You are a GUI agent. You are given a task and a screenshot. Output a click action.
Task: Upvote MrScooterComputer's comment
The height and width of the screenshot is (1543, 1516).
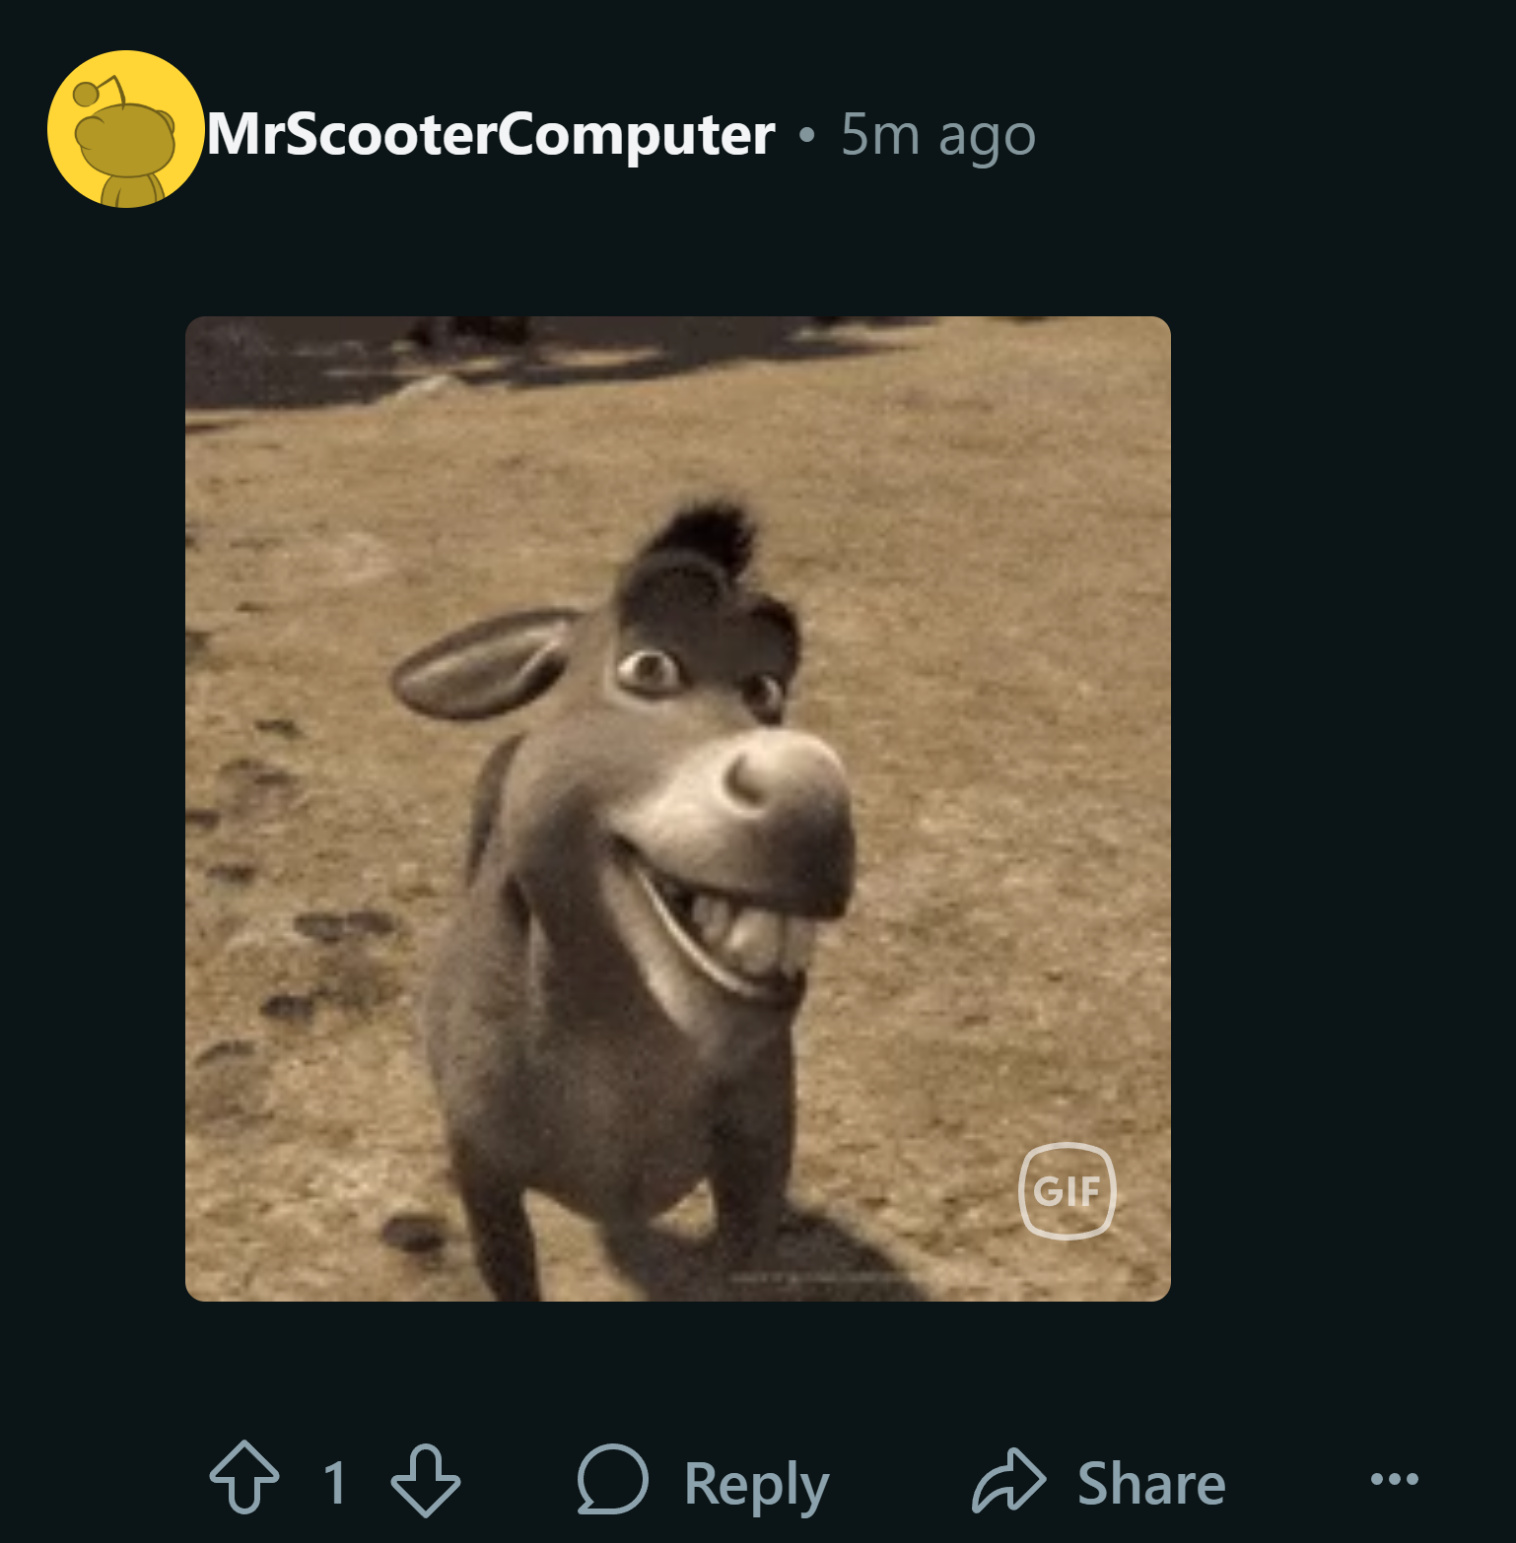point(244,1477)
